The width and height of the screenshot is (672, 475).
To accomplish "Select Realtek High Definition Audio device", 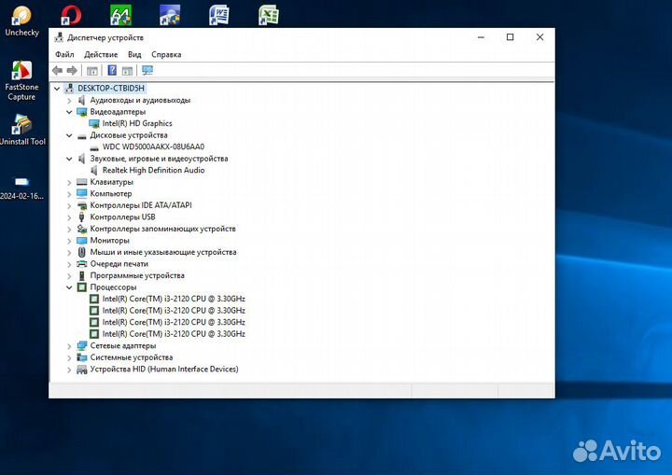I will (153, 170).
